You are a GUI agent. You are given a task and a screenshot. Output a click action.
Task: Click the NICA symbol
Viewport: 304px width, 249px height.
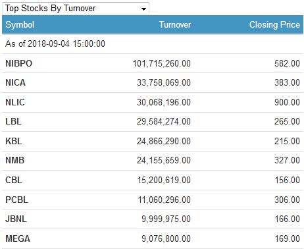pyautogui.click(x=15, y=83)
